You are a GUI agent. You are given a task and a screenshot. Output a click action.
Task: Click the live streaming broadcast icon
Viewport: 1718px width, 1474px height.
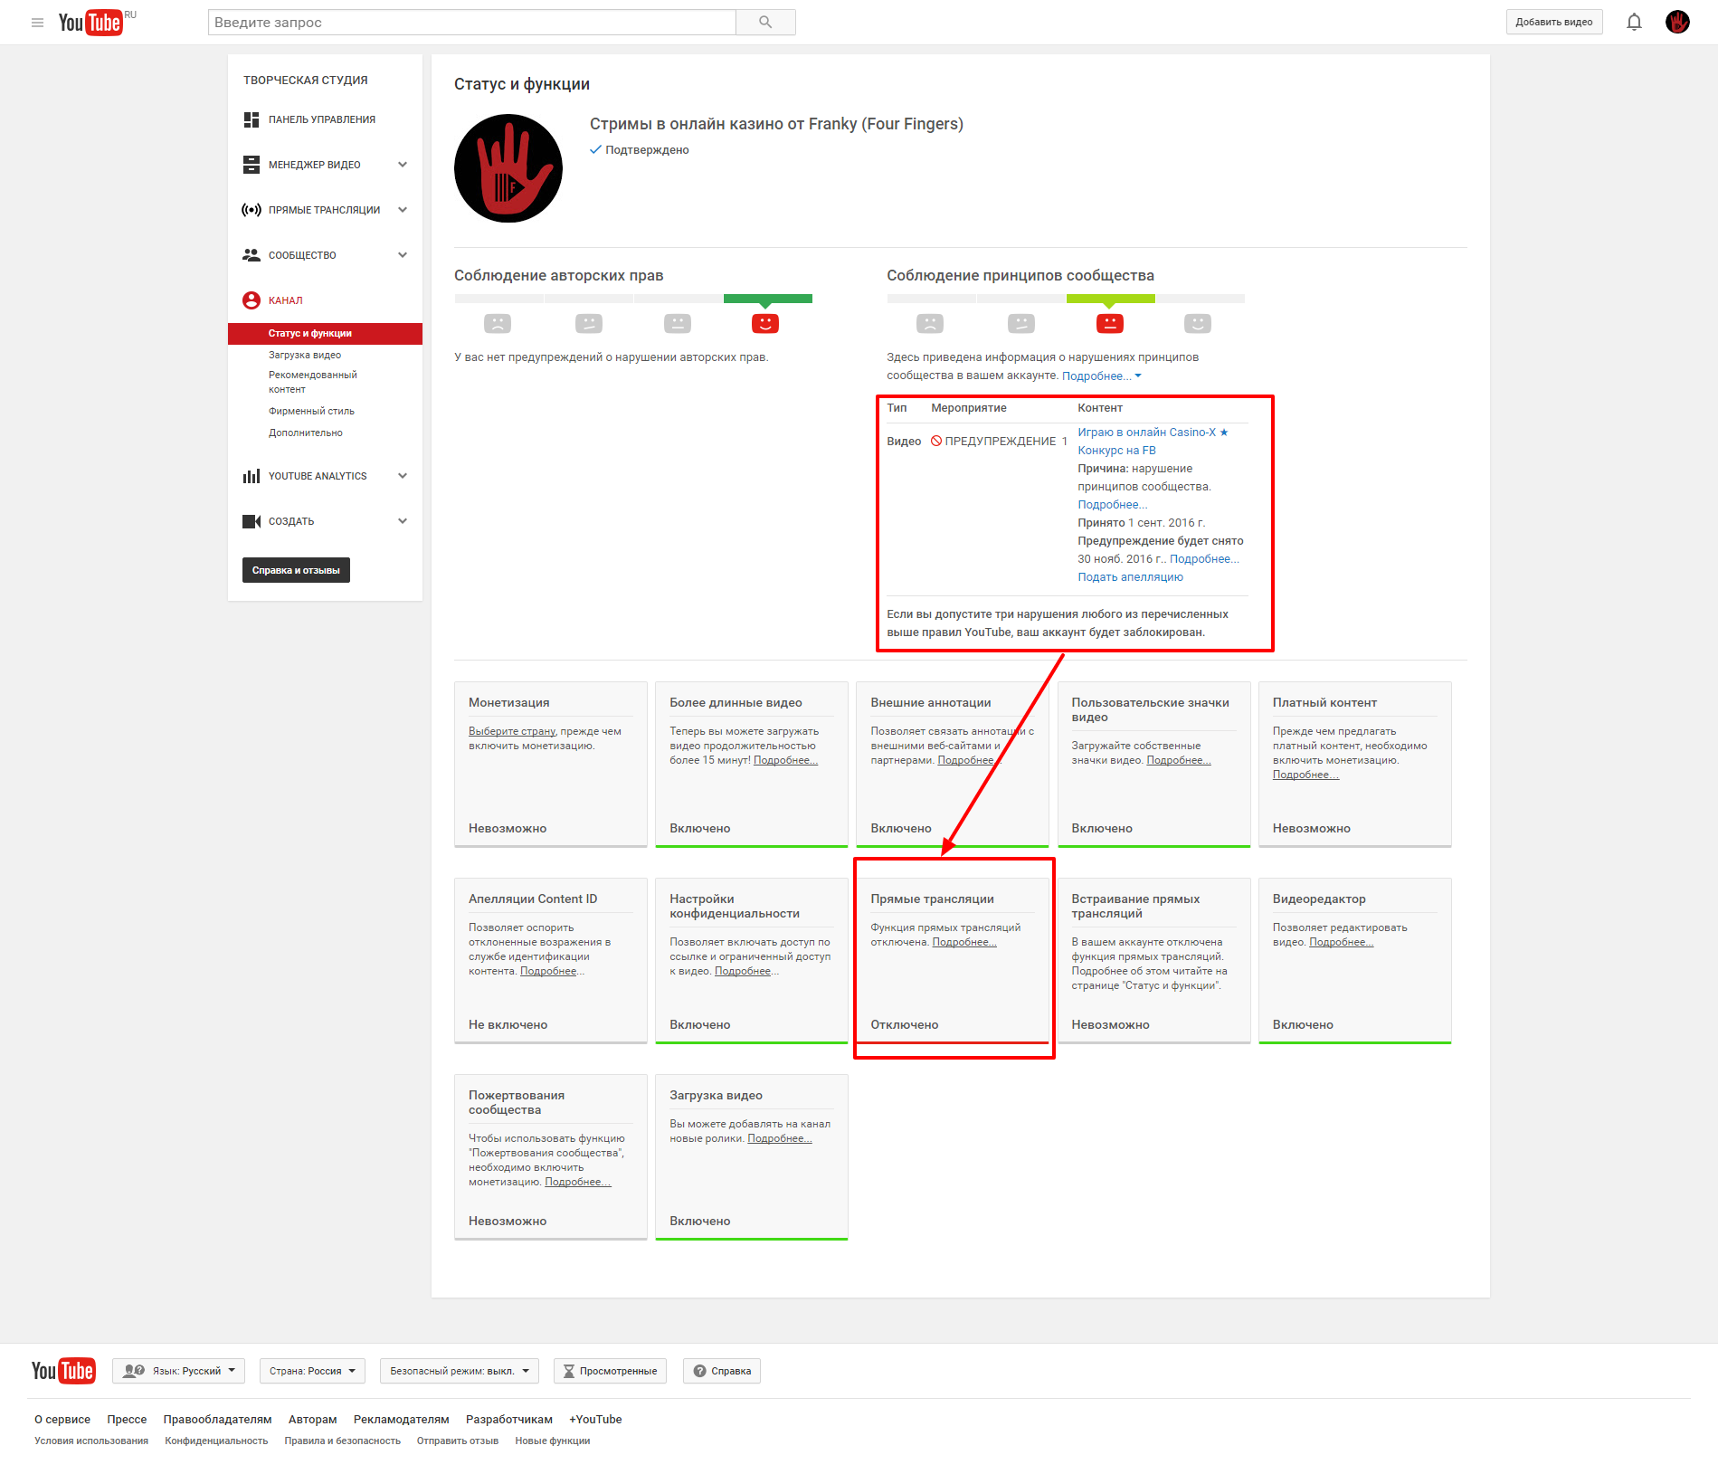[x=252, y=210]
